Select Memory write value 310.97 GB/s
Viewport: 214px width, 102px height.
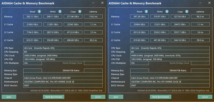[160, 17]
